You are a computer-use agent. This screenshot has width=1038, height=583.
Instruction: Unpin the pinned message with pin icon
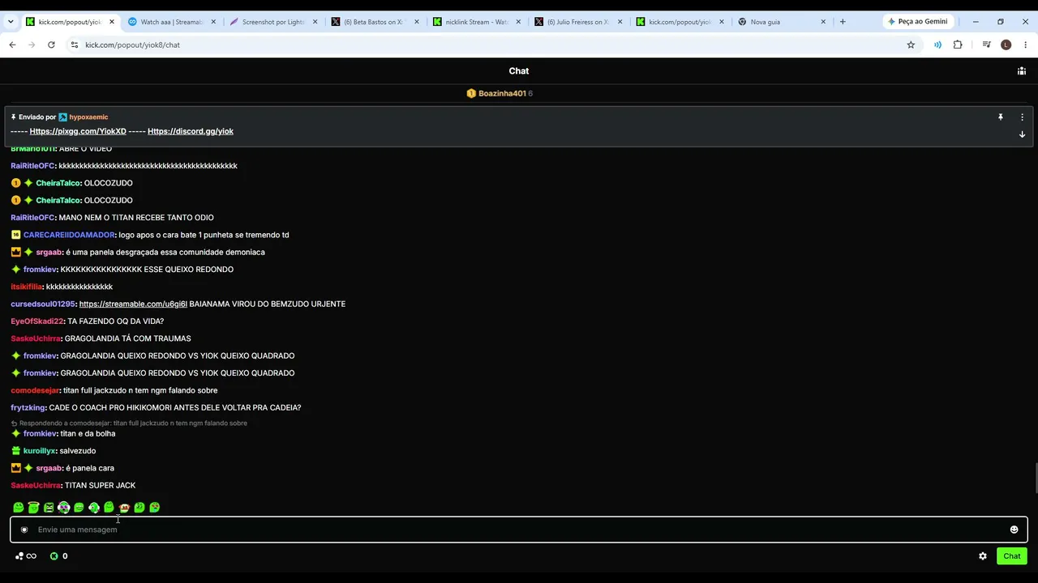pos(1001,117)
